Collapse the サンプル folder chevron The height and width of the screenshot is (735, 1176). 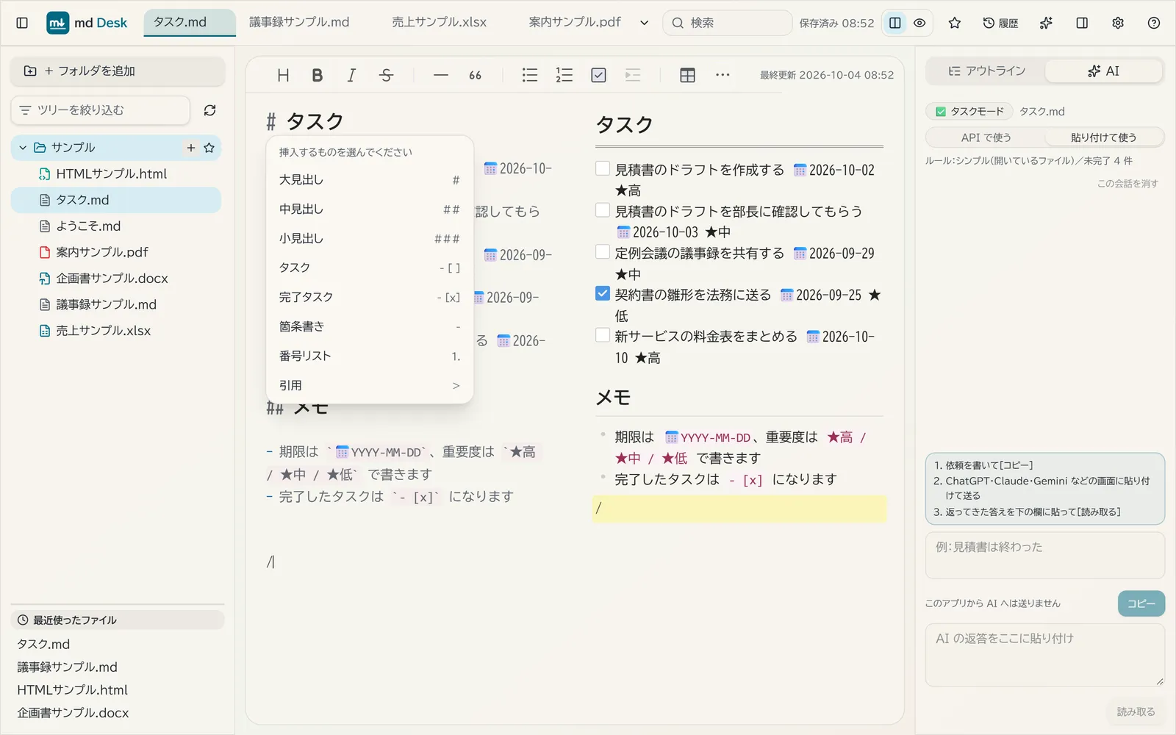(23, 148)
